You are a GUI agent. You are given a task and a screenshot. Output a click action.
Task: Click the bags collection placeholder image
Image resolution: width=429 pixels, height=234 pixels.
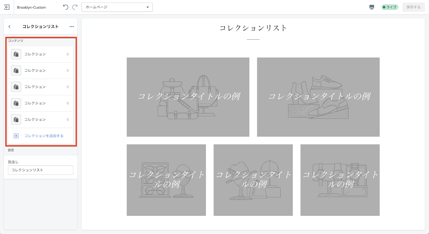point(188,97)
